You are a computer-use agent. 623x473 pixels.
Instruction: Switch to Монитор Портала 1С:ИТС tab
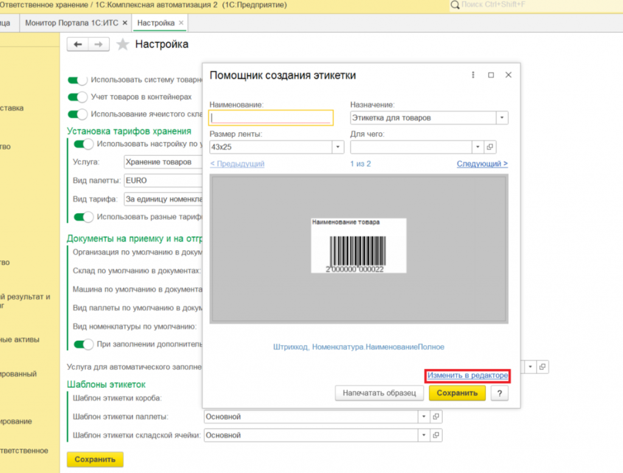[72, 23]
